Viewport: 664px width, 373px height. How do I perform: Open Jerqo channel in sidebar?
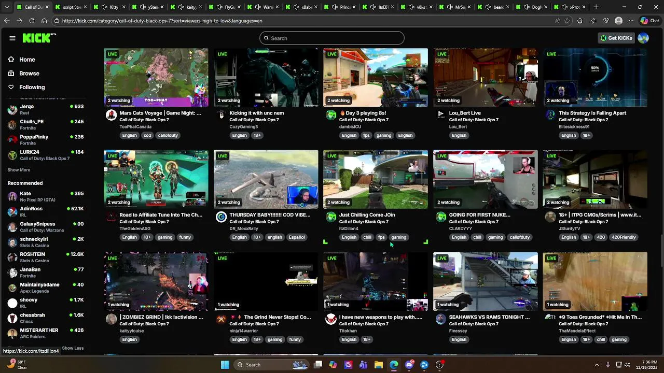tap(46, 109)
